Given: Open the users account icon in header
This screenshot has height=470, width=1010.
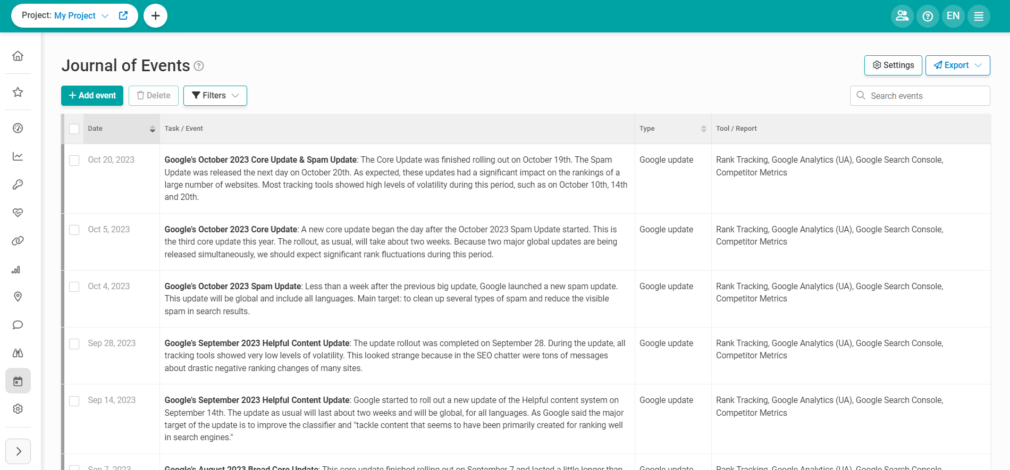Looking at the screenshot, I should (902, 16).
